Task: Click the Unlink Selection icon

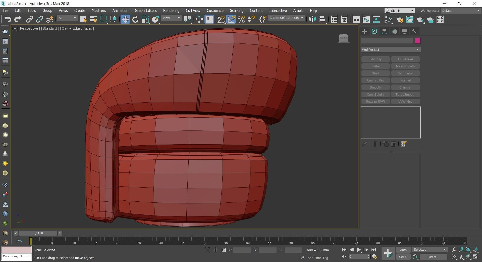Action: 39,19
